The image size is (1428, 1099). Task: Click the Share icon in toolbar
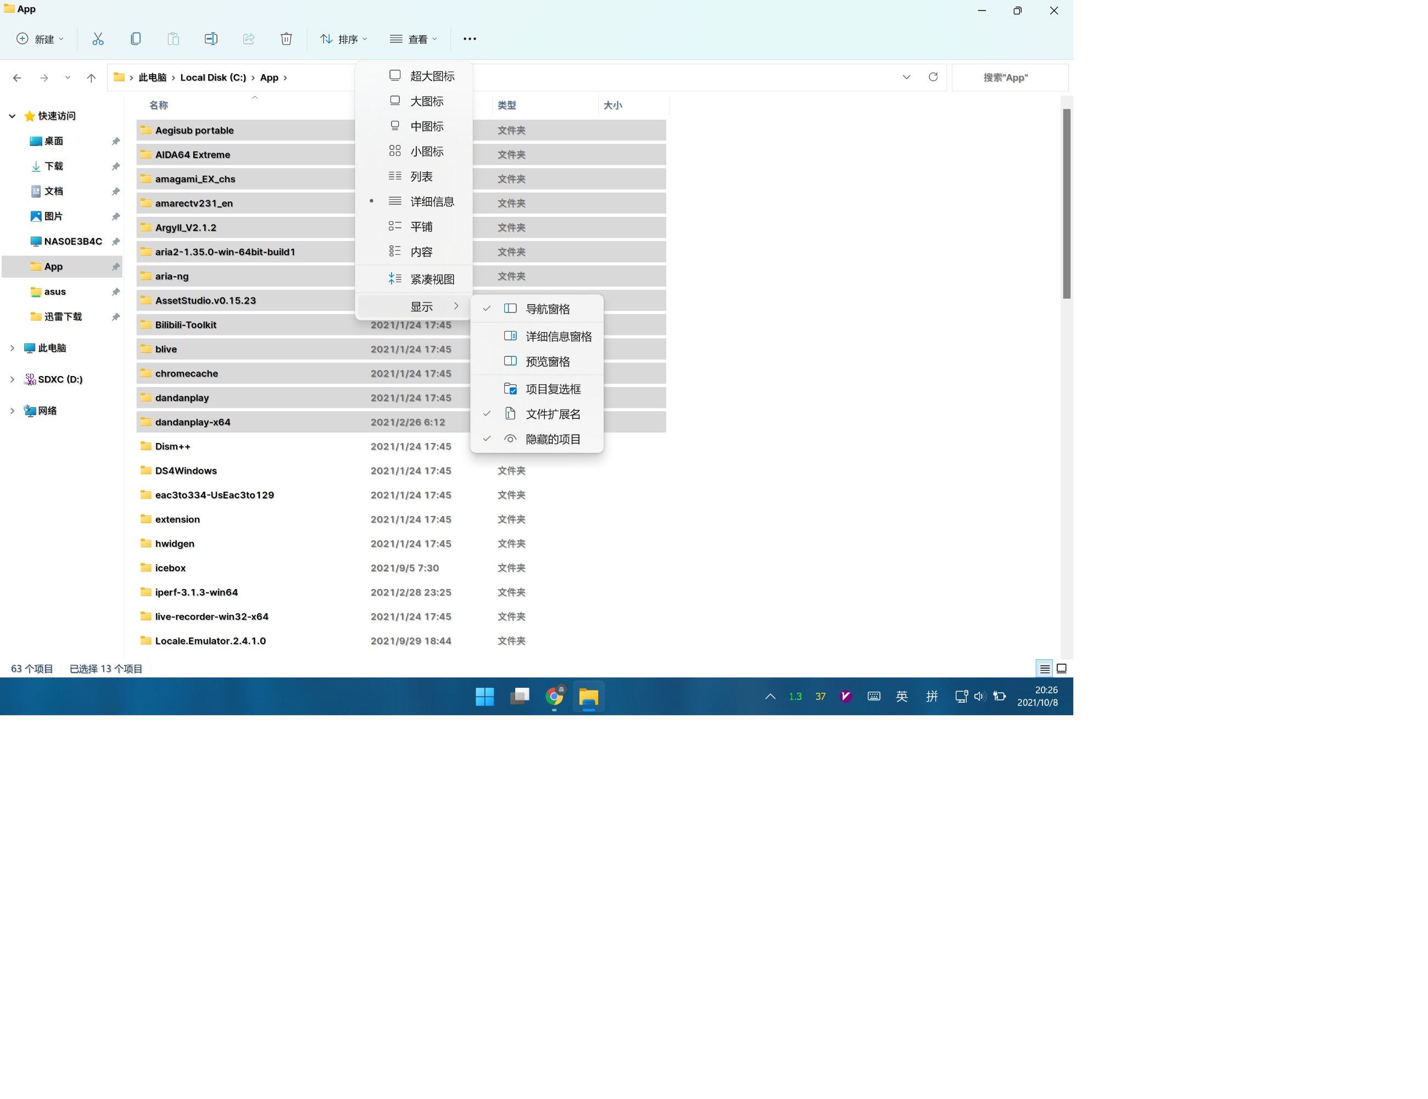tap(248, 38)
